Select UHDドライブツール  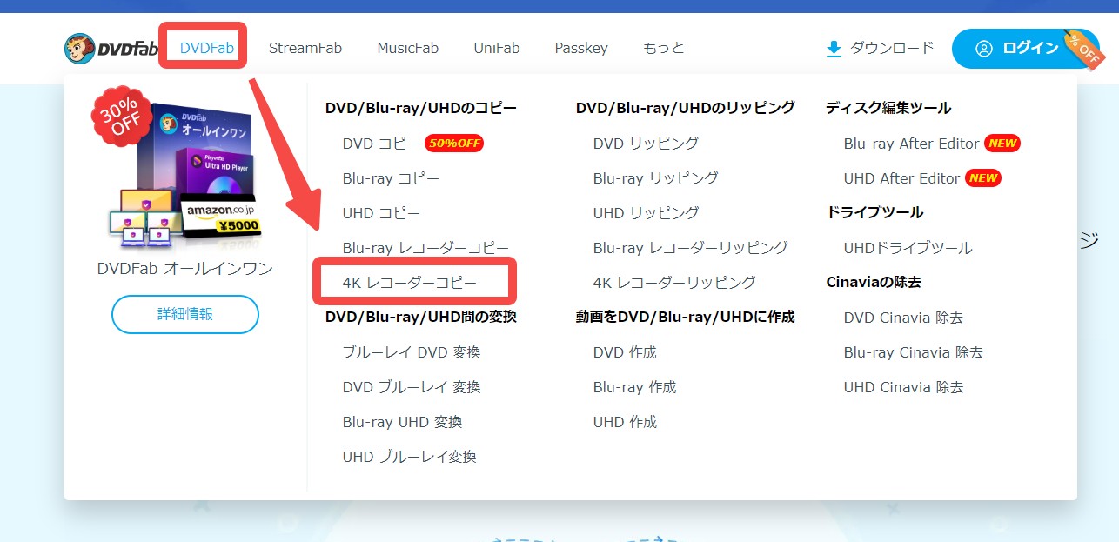[x=908, y=248]
